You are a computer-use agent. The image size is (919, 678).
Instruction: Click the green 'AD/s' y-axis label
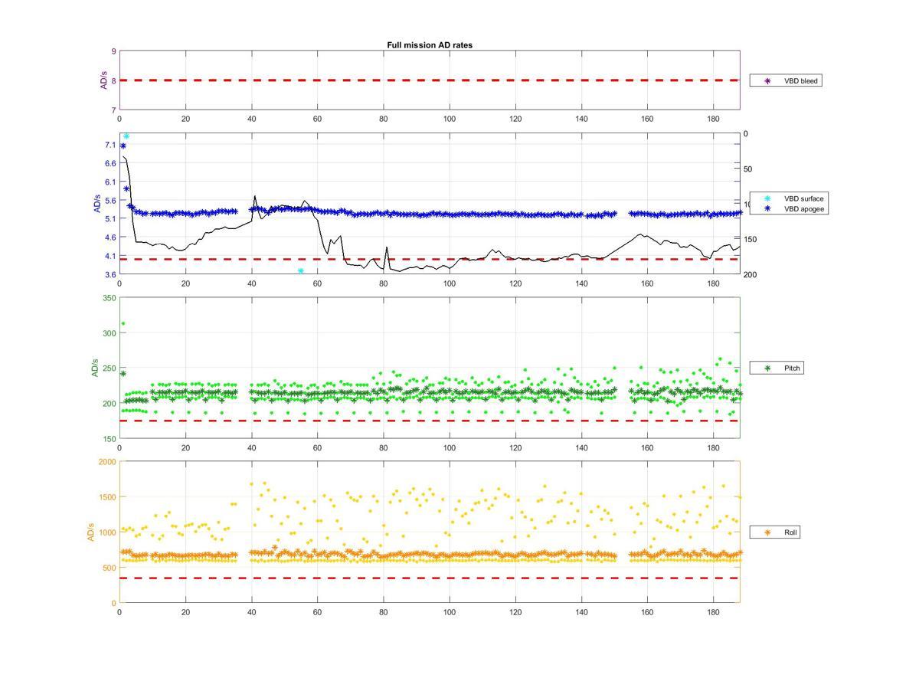pos(95,368)
